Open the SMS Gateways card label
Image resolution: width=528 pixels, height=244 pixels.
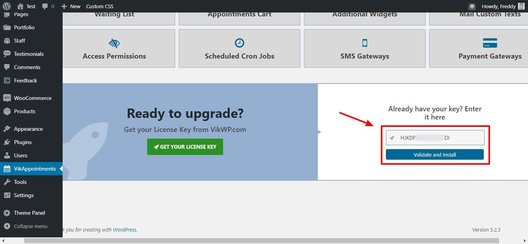pyautogui.click(x=365, y=56)
